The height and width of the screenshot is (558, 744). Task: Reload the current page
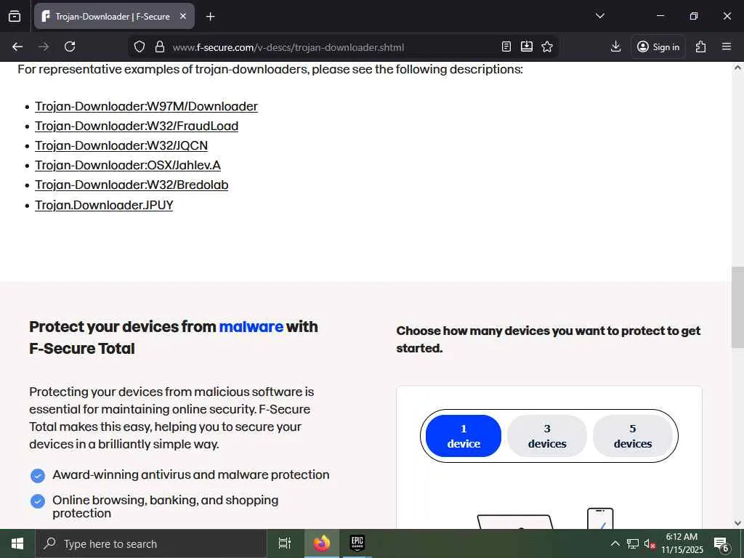click(x=70, y=46)
